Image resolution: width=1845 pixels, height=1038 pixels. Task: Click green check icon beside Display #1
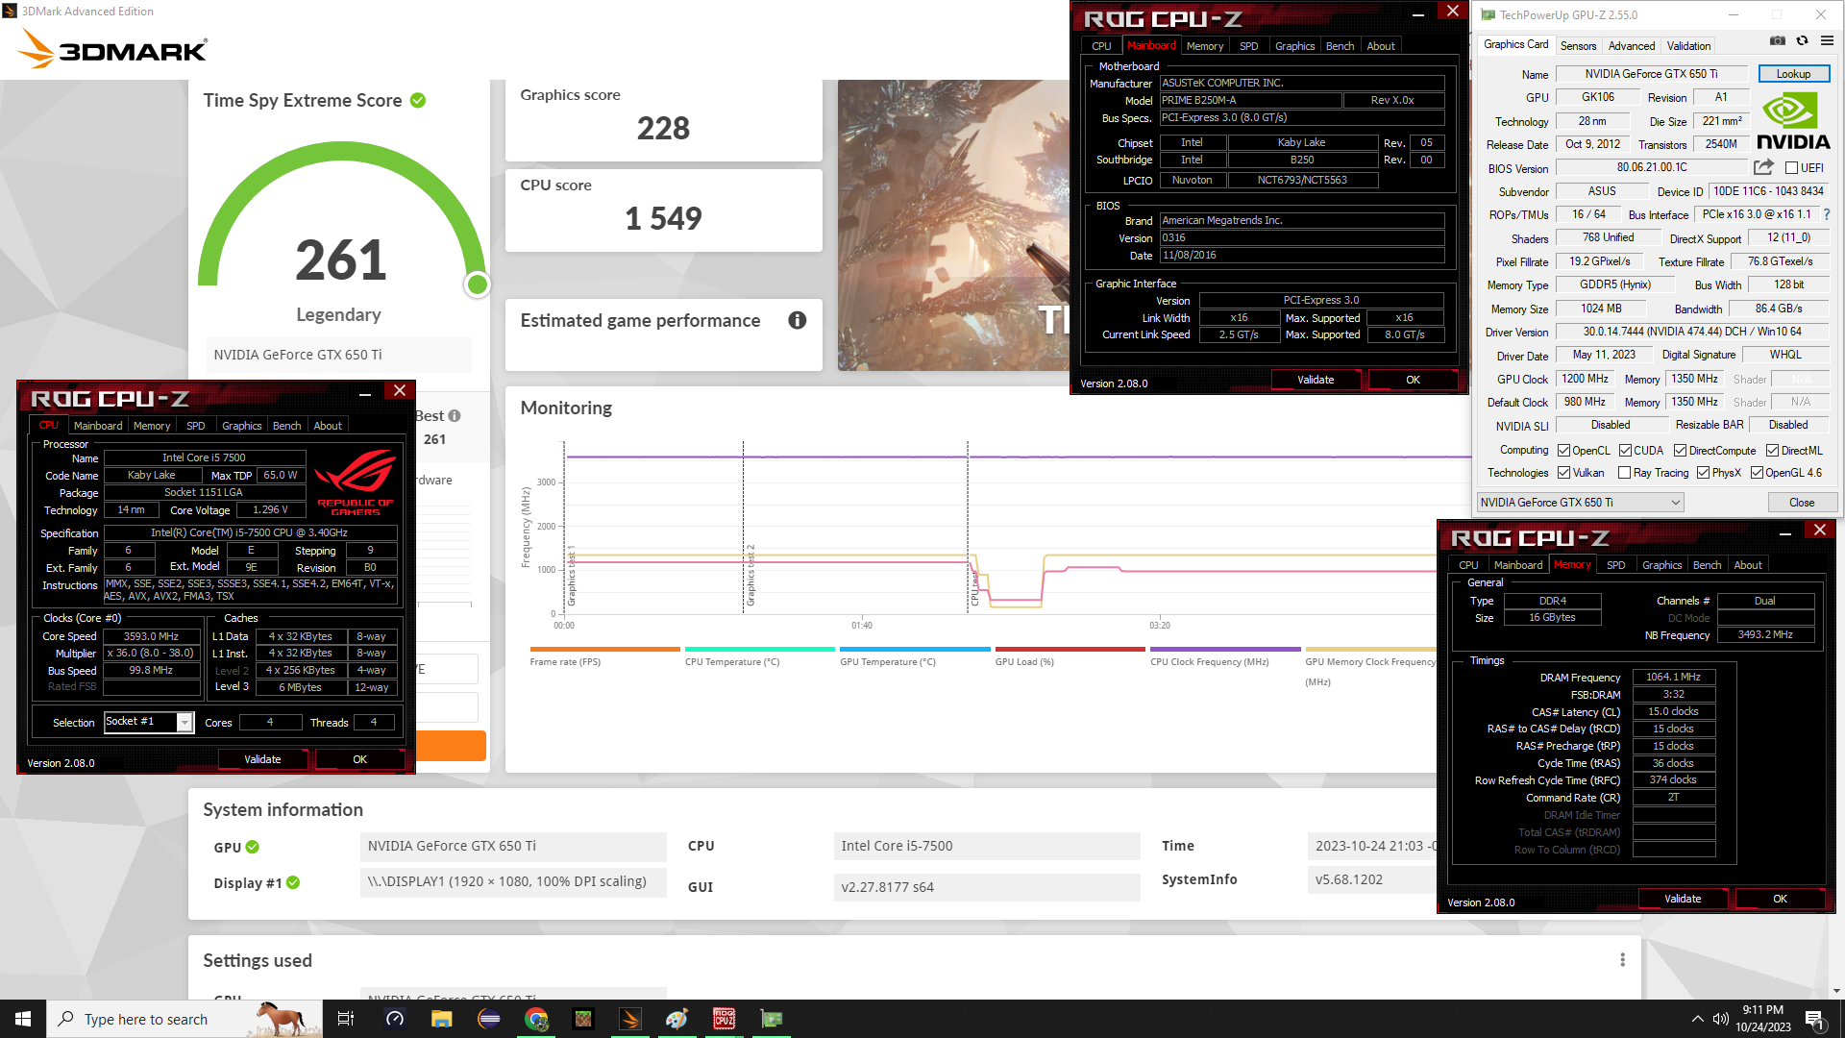click(x=293, y=882)
